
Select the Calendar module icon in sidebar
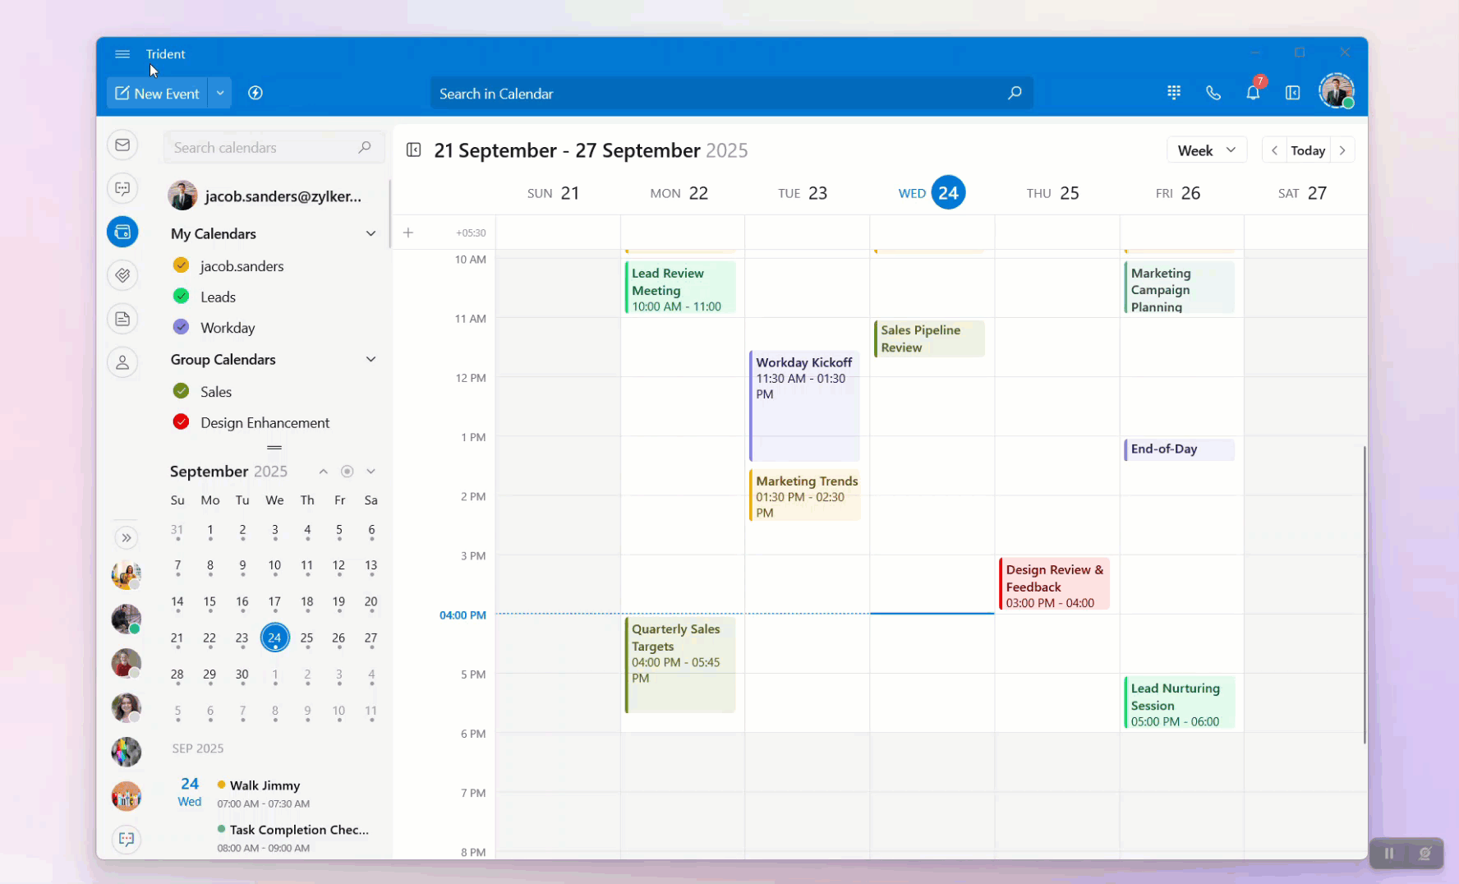point(122,232)
